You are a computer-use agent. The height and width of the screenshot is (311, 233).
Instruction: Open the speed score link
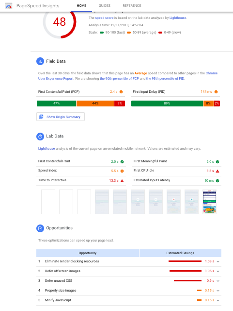[104, 18]
